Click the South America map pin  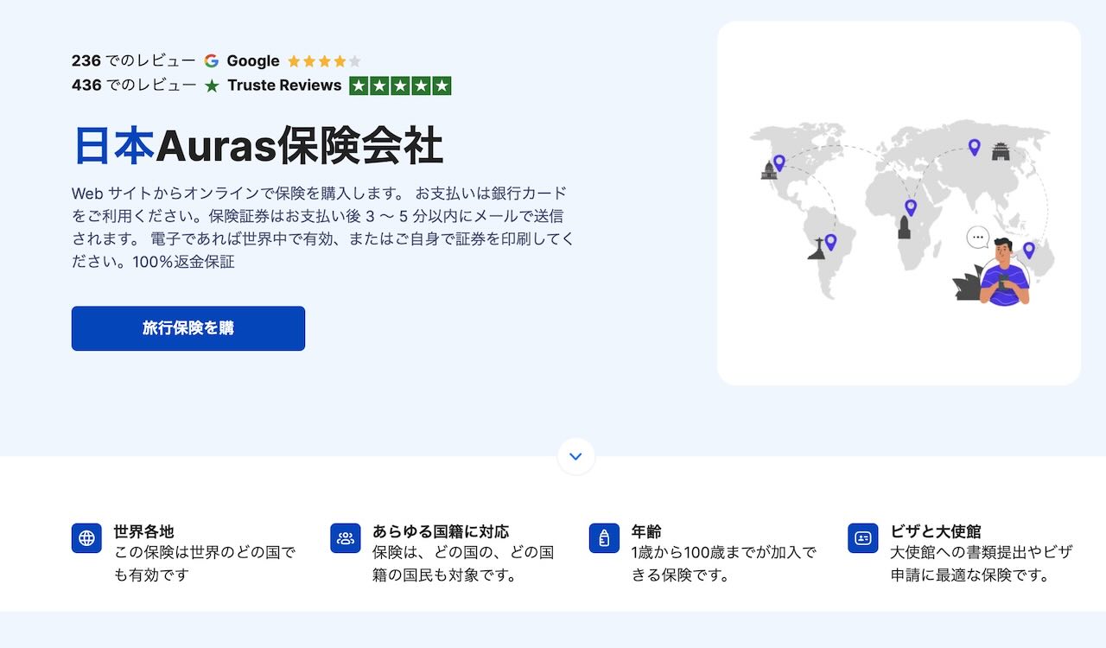[830, 243]
